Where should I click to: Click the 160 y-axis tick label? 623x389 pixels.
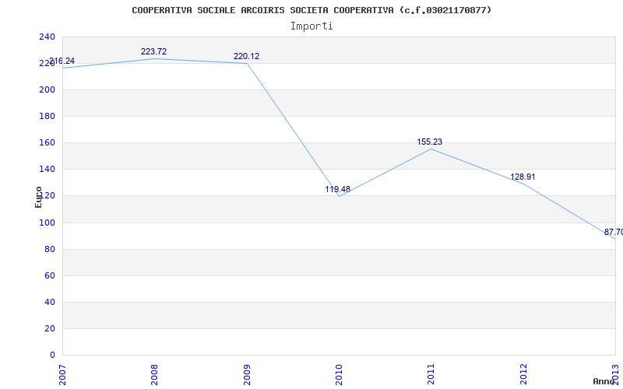click(47, 142)
